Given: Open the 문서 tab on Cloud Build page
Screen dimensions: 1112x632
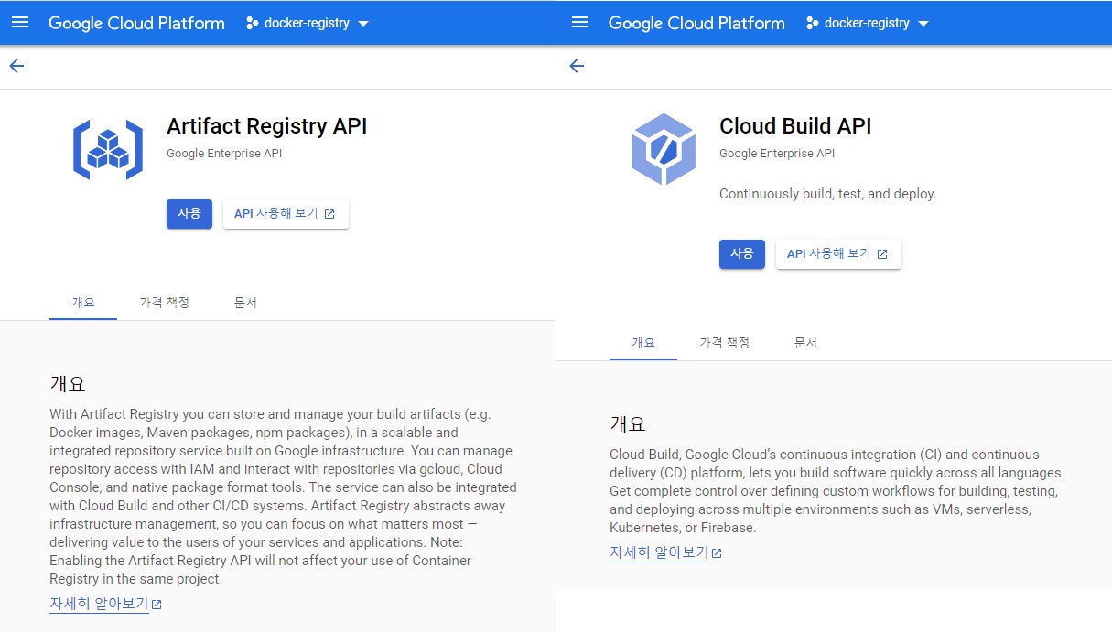Looking at the screenshot, I should point(805,342).
